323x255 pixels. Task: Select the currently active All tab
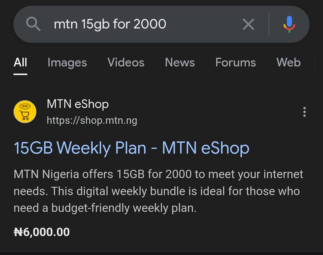point(20,62)
